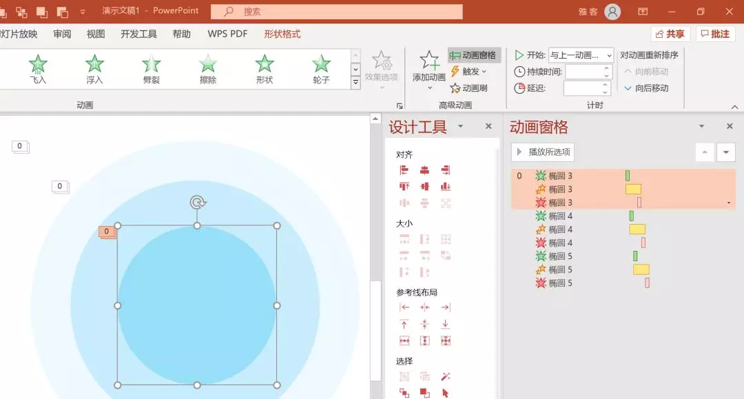The width and height of the screenshot is (744, 399).
Task: Open 设计工具 pane options dropdown
Action: point(460,126)
